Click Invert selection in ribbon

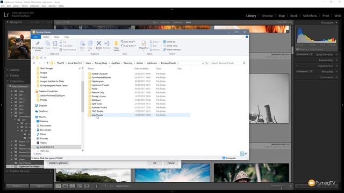172,50
